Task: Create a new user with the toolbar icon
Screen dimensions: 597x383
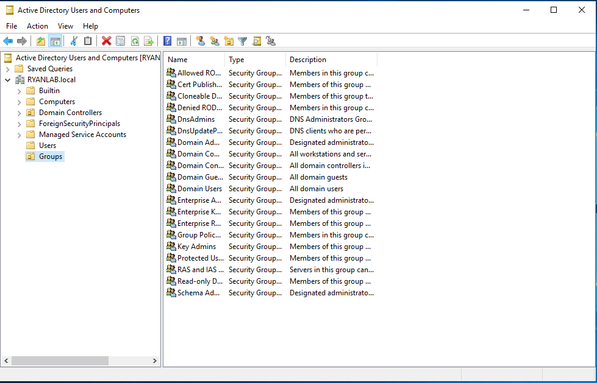Action: pyautogui.click(x=200, y=41)
